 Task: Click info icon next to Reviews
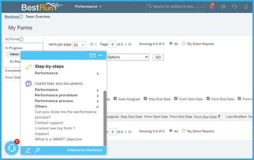tap(21, 17)
